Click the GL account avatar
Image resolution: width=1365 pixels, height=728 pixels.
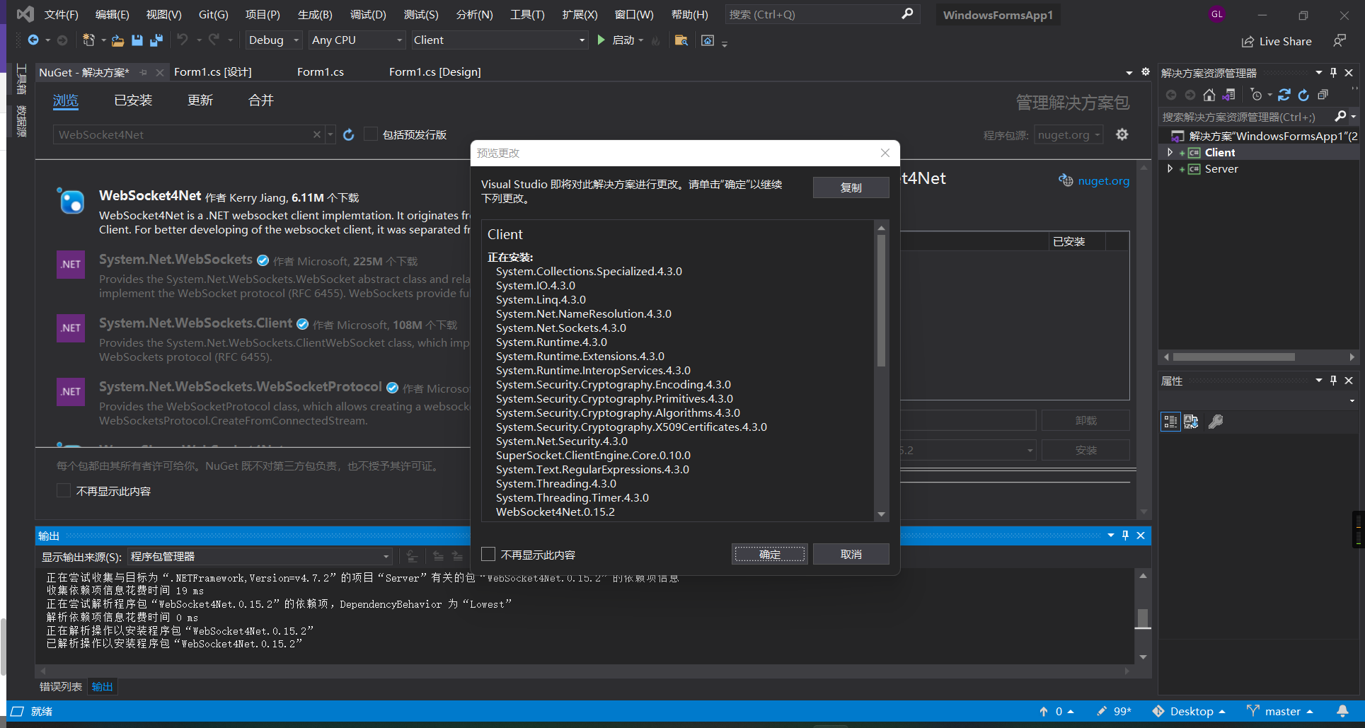(1216, 14)
